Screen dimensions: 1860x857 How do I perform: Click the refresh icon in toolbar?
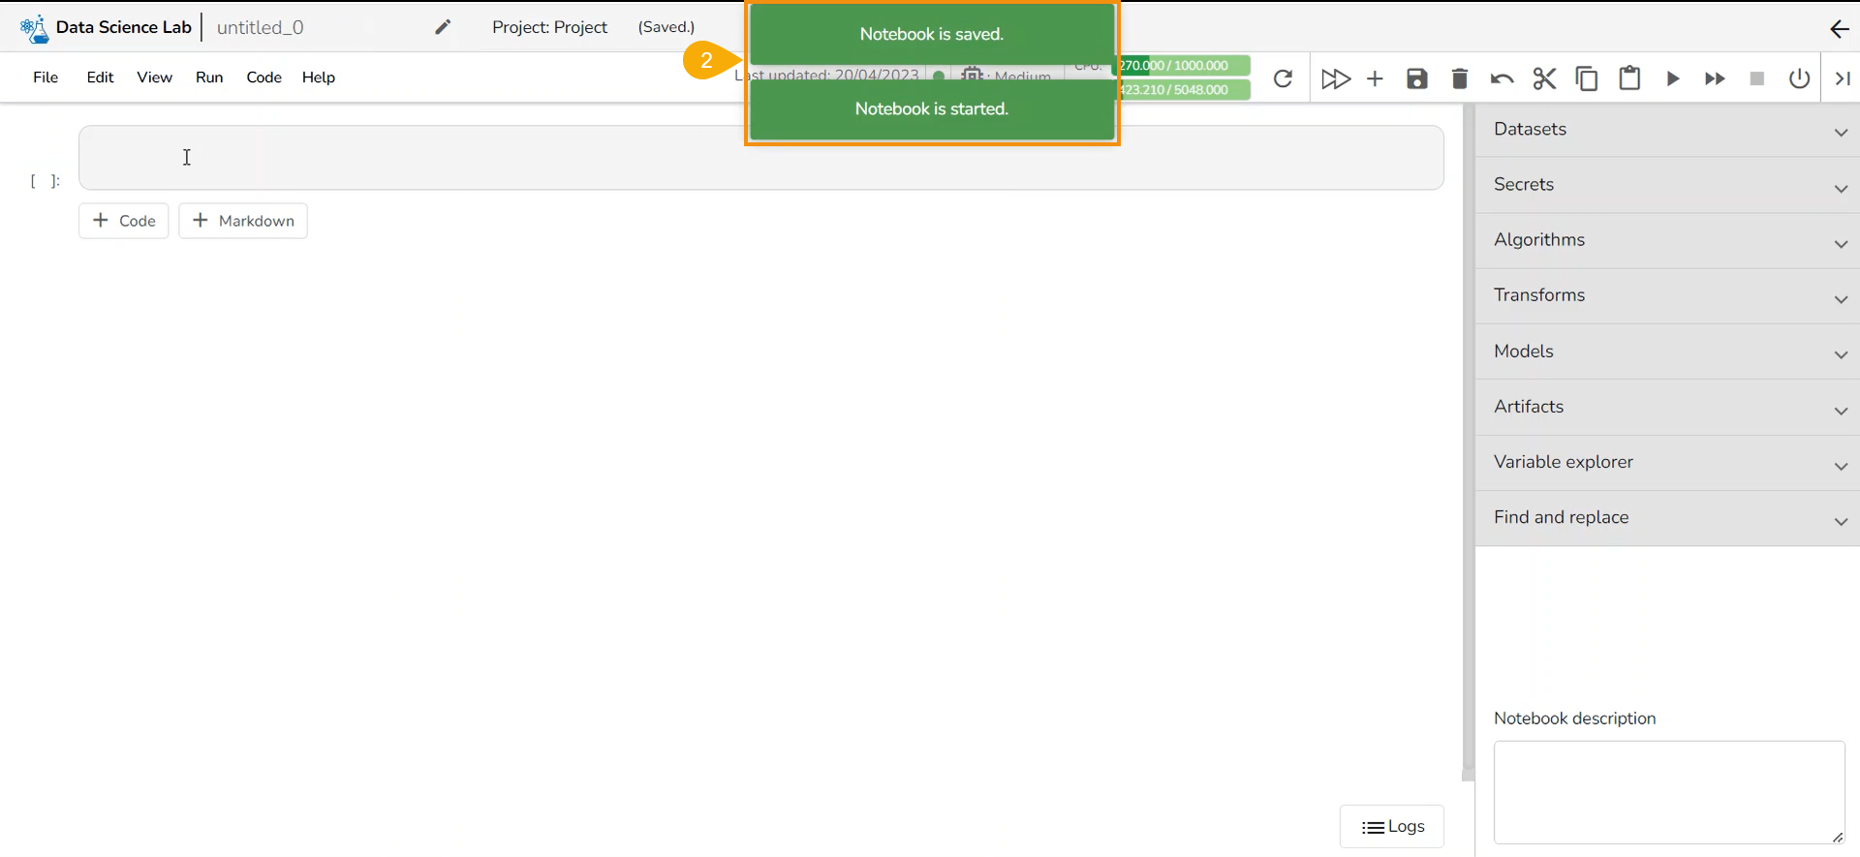[1283, 78]
